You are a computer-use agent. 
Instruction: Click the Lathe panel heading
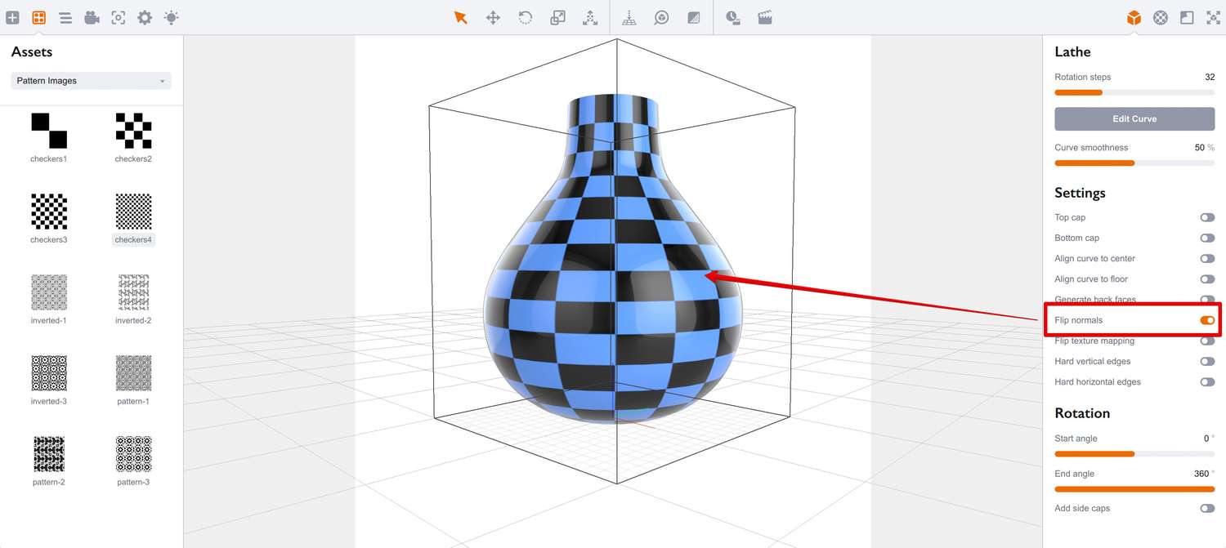point(1072,51)
